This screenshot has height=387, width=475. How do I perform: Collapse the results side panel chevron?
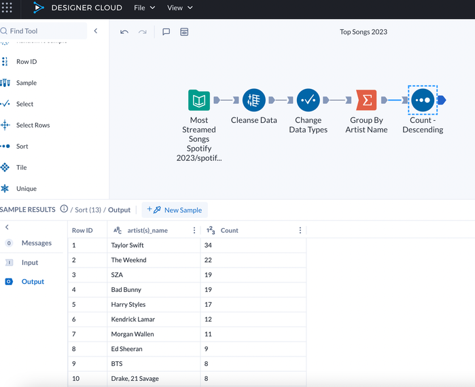tap(7, 227)
